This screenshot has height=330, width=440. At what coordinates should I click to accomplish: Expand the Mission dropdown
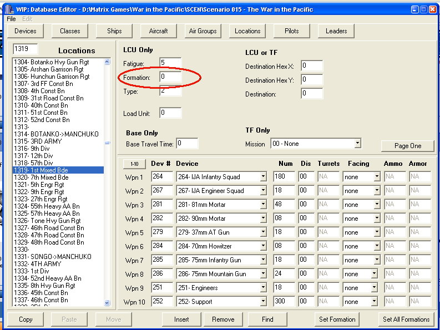(x=357, y=144)
